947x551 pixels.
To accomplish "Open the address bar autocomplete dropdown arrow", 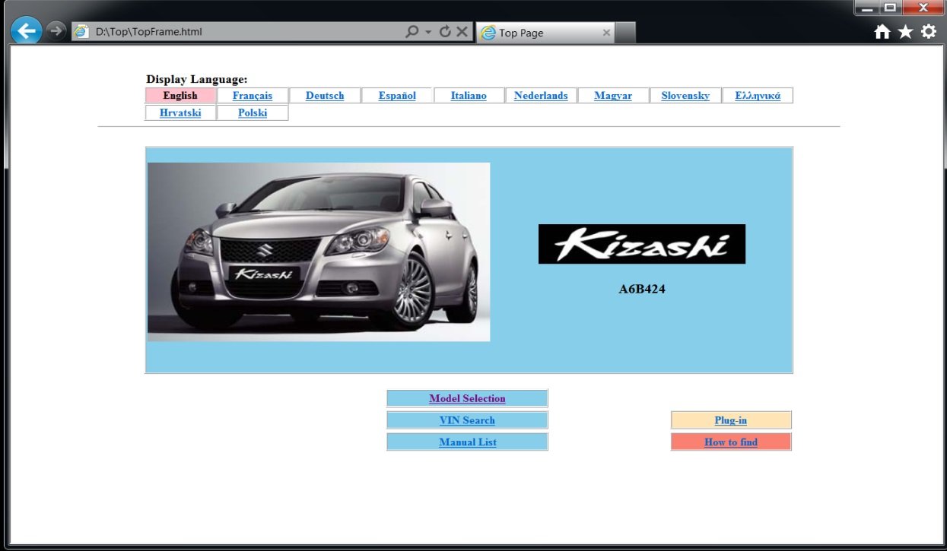I will (x=428, y=32).
